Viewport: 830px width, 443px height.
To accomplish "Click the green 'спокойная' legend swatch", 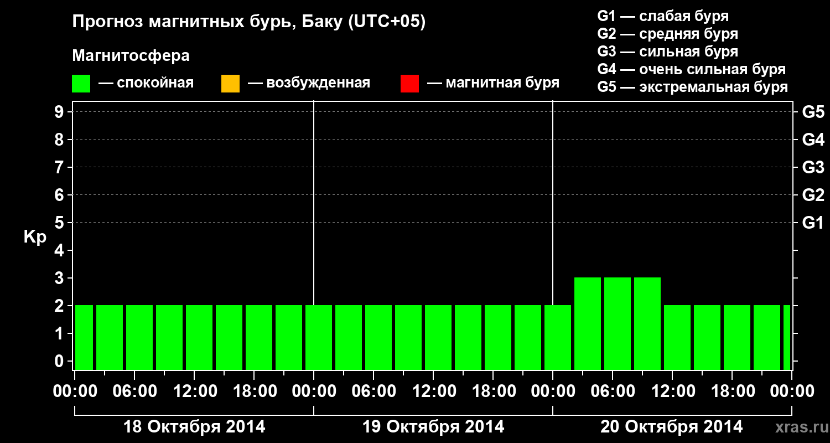I will tap(81, 84).
